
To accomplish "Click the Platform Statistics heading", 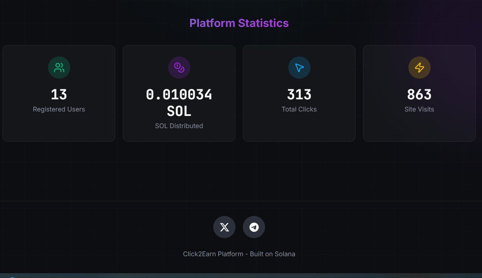I will tap(239, 23).
